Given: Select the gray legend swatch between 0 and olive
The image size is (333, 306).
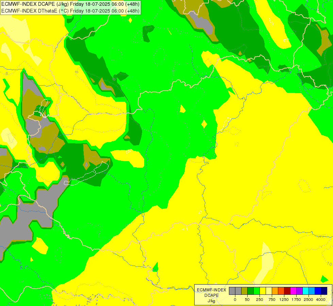Looking at the screenshot, I should pyautogui.click(x=238, y=291).
